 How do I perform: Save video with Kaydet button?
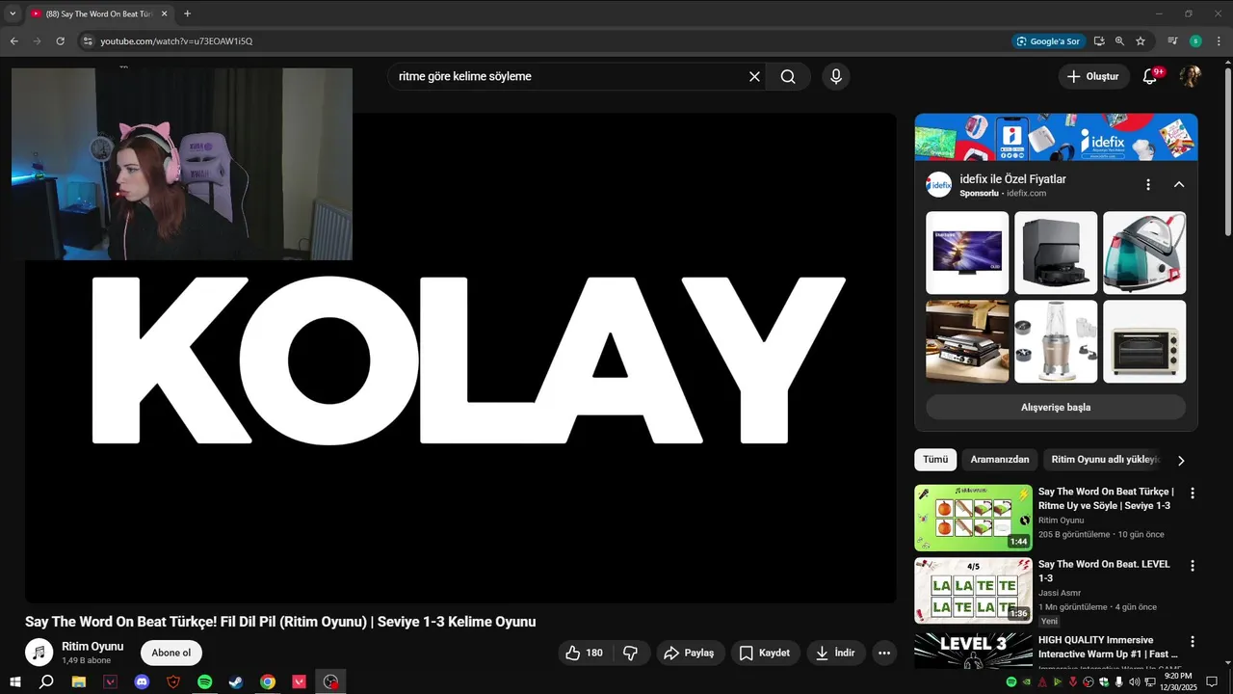point(766,653)
